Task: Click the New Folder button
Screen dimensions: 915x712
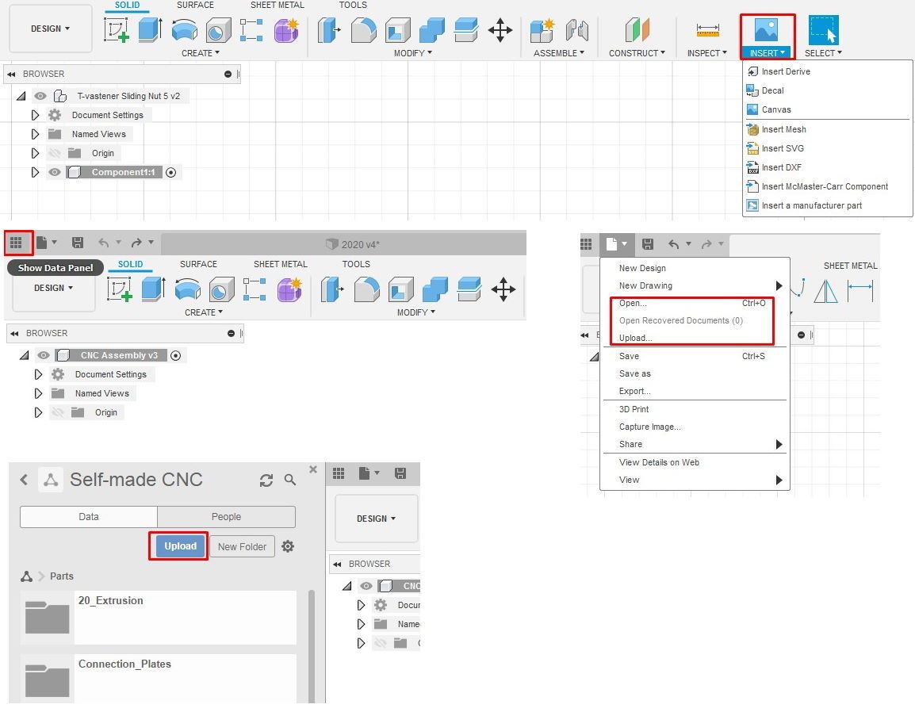Action: point(242,547)
